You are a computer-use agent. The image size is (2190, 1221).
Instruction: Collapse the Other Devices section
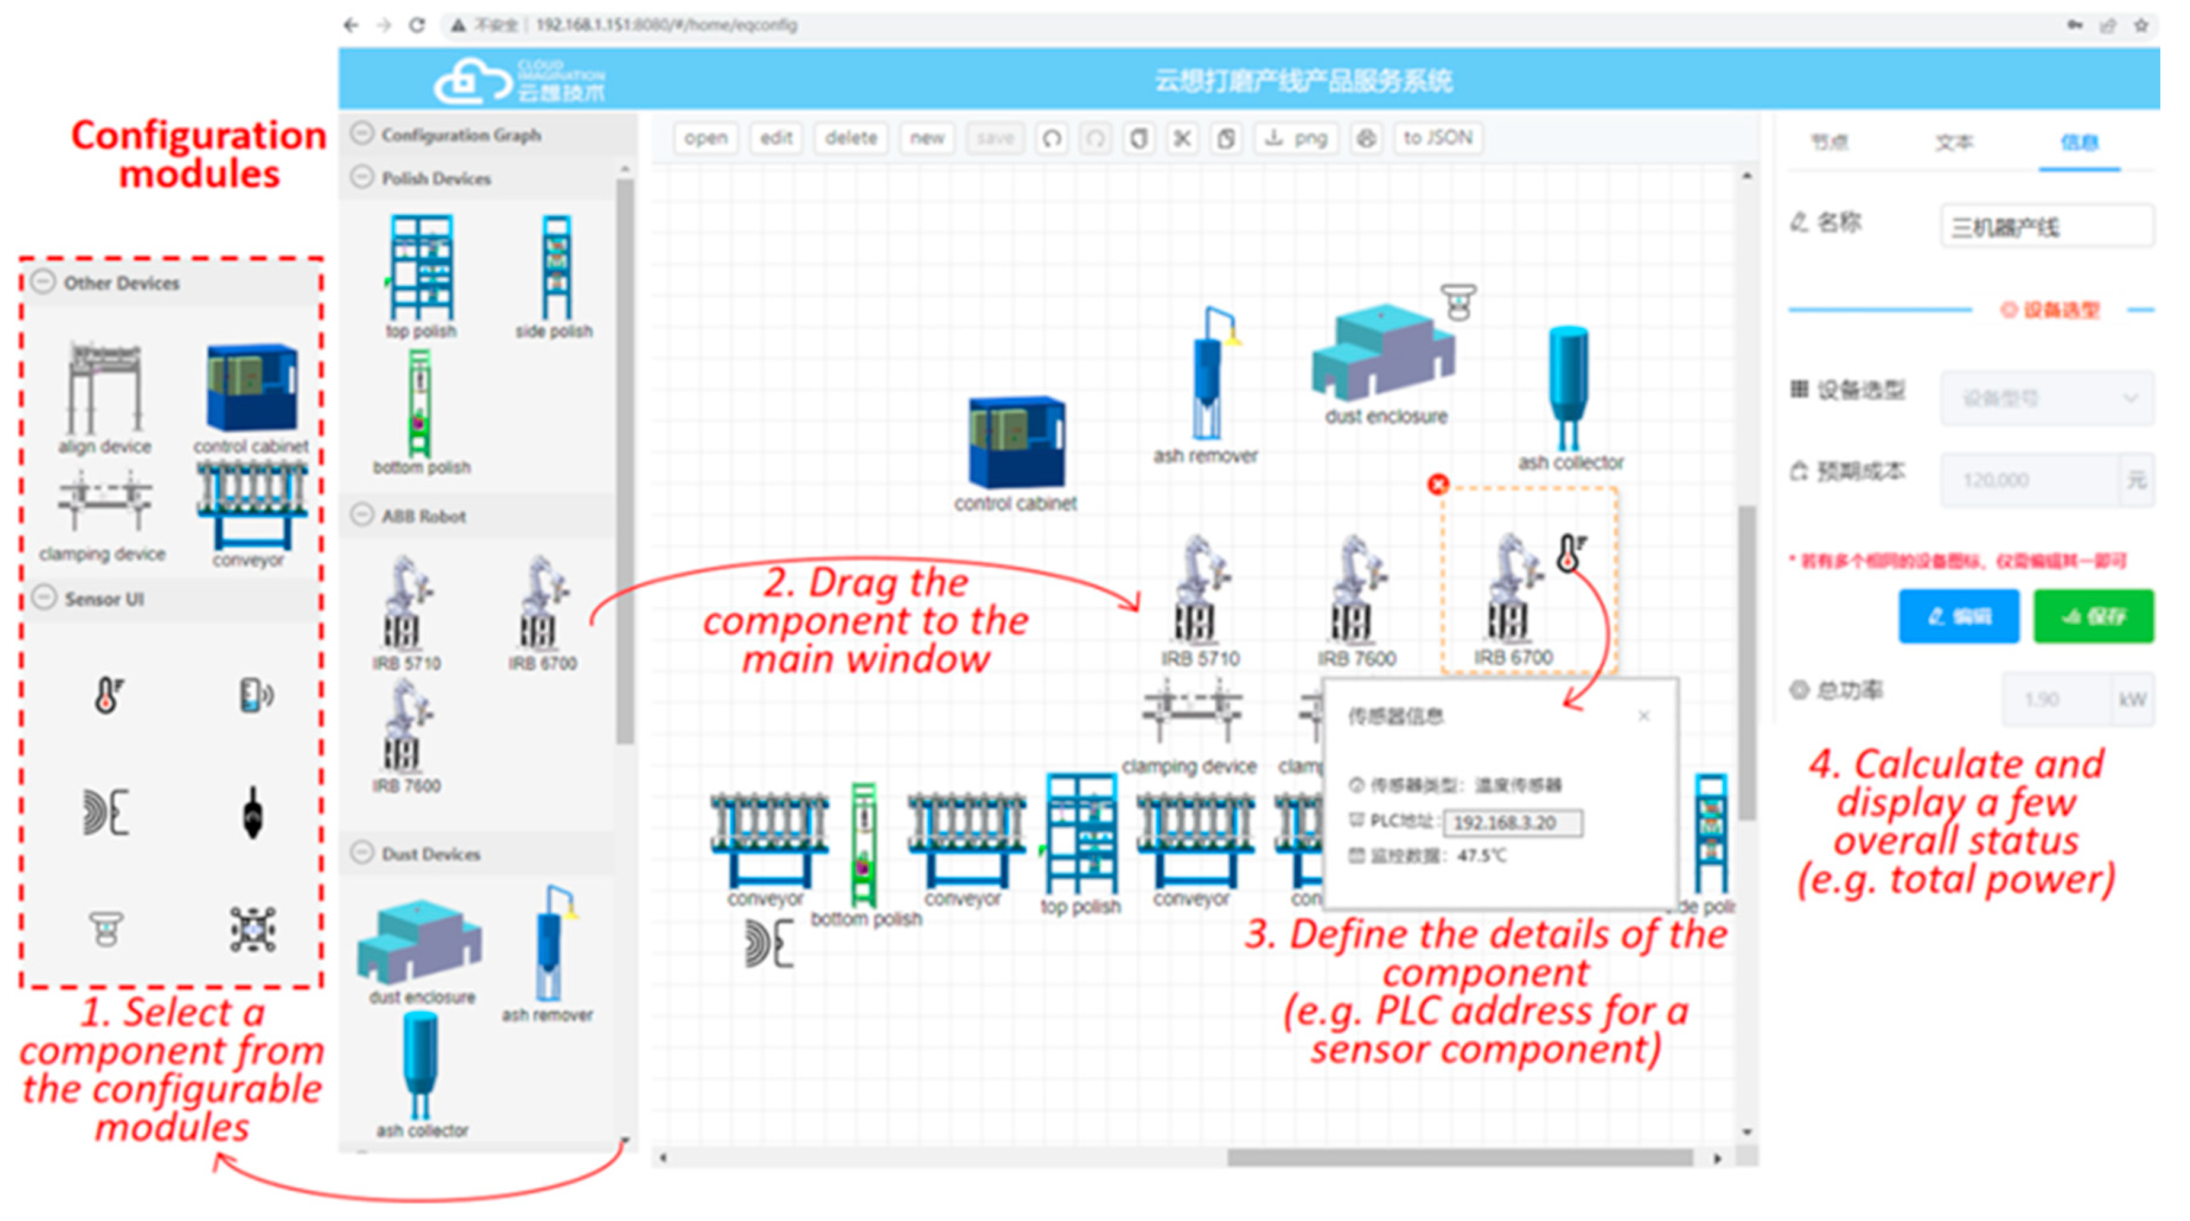(43, 282)
